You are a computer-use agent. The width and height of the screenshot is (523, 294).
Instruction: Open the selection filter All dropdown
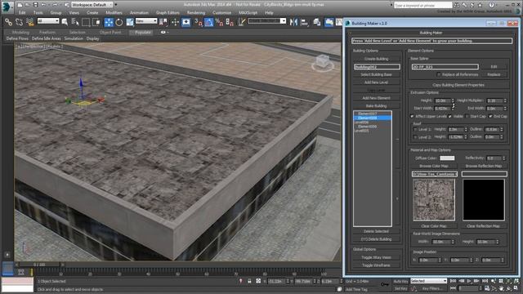coord(48,21)
